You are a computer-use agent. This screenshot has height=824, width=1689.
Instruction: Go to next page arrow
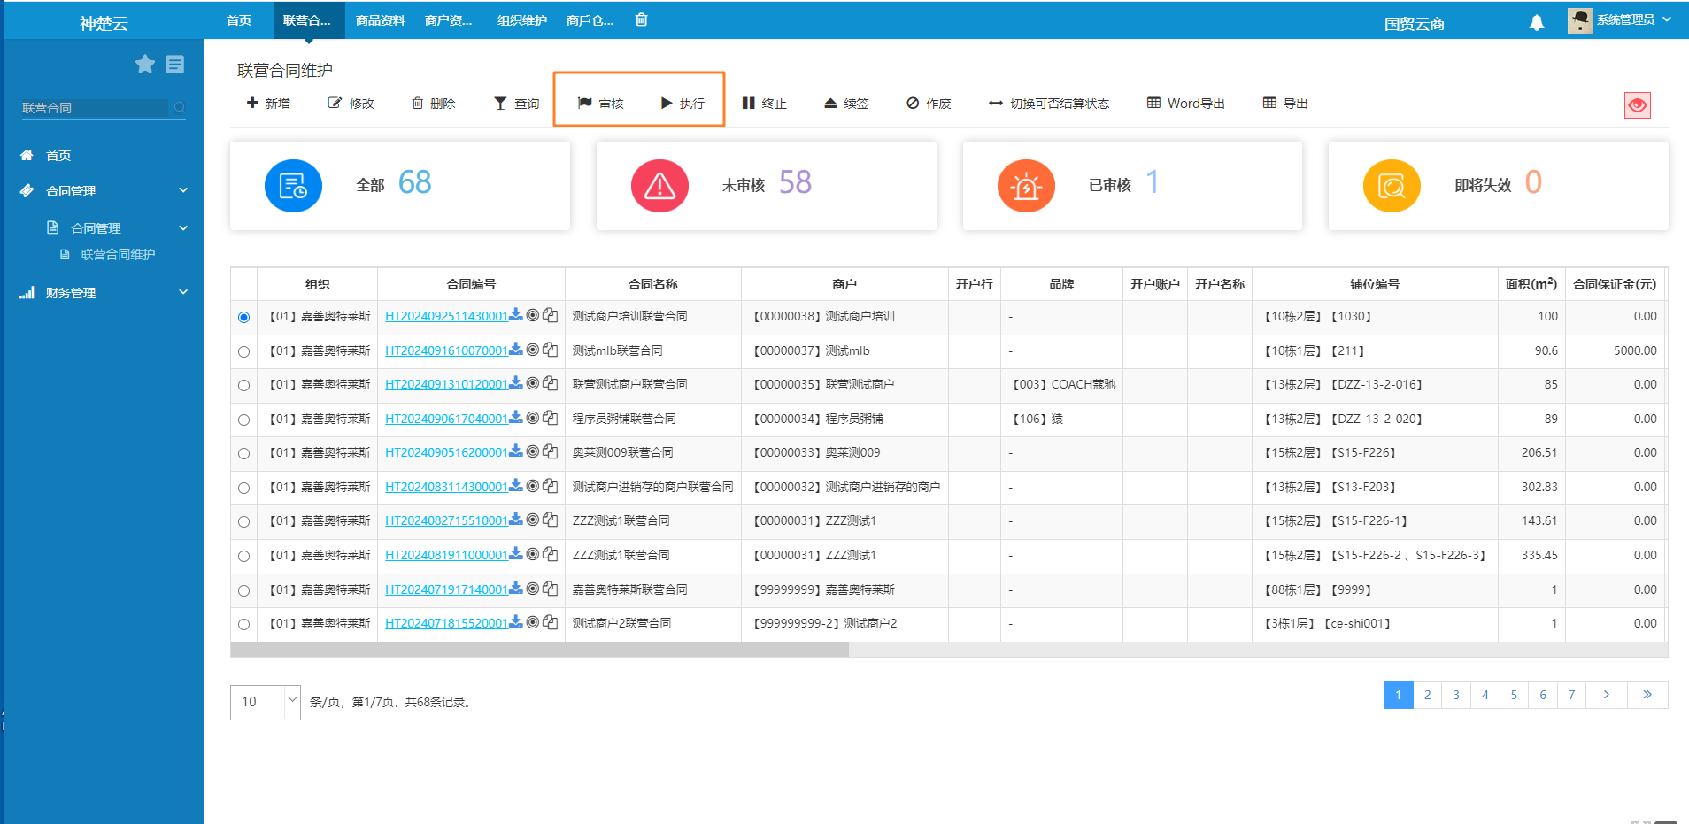coord(1606,695)
